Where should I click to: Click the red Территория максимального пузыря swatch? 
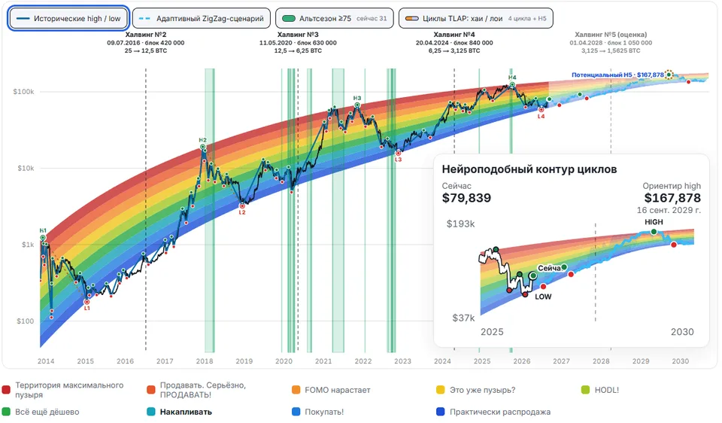coord(6,390)
